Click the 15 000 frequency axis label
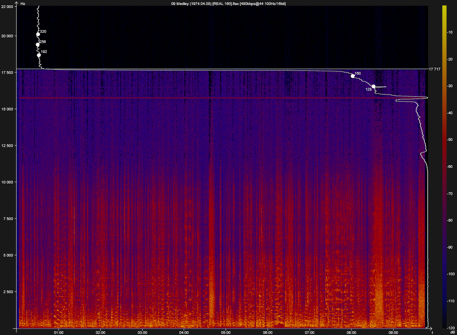This screenshot has height=335, width=457. coord(7,109)
